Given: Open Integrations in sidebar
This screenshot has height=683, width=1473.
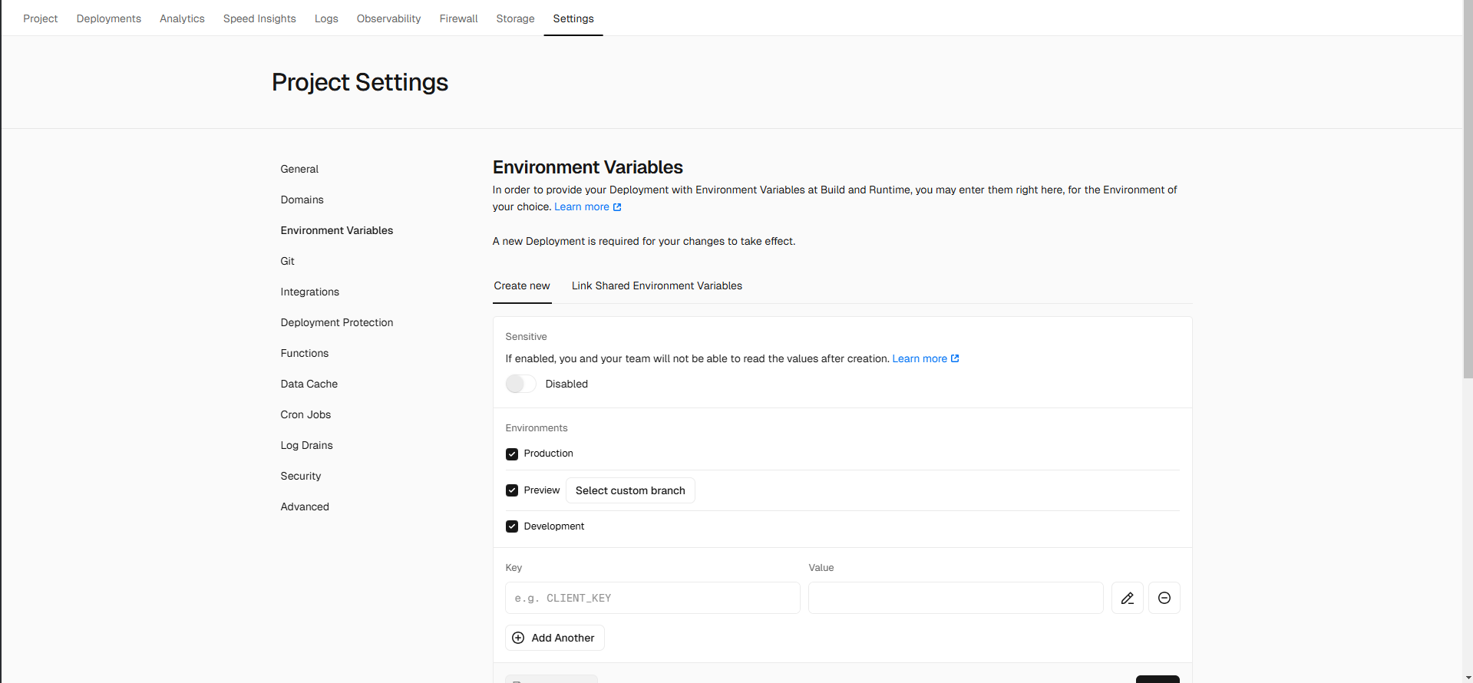Looking at the screenshot, I should pyautogui.click(x=310, y=292).
